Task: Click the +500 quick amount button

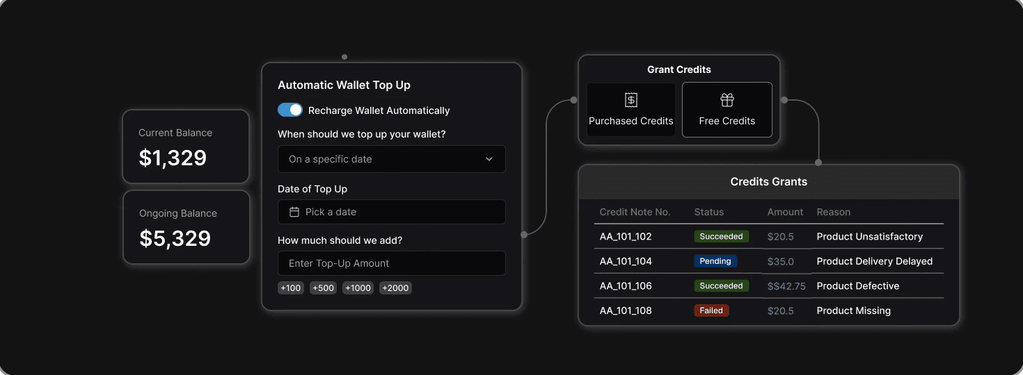Action: [x=323, y=287]
